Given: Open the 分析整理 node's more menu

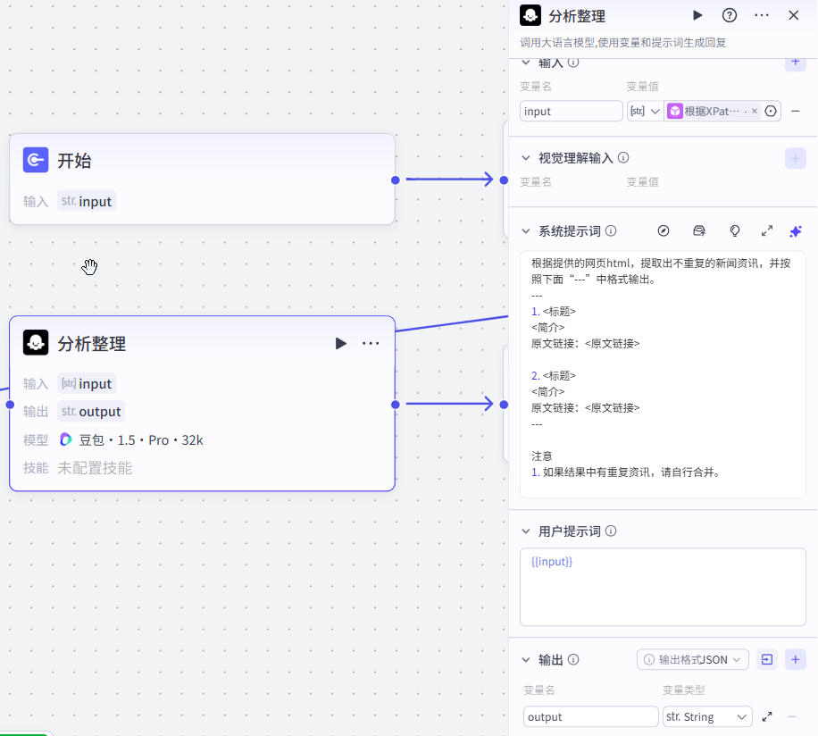Looking at the screenshot, I should tap(371, 343).
